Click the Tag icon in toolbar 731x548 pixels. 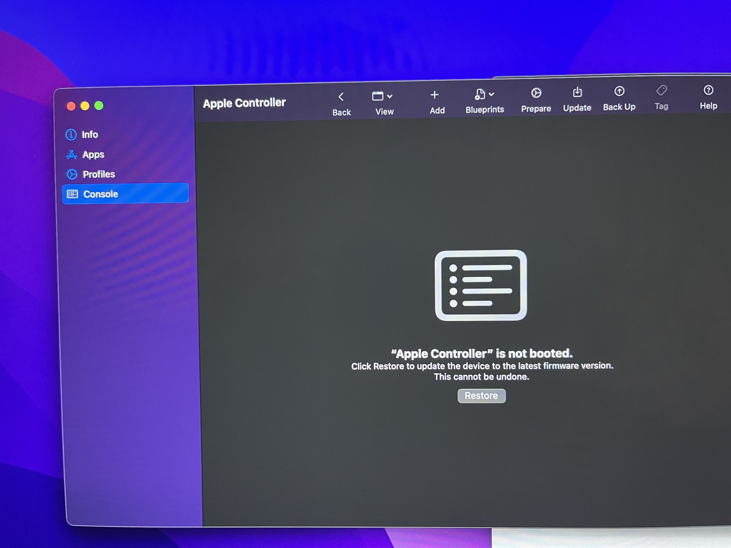662,90
